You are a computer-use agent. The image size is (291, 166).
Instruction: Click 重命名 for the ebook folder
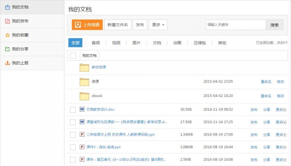click(266, 96)
